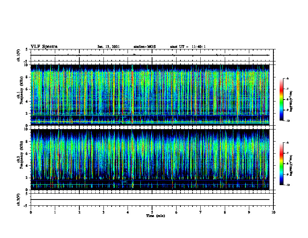
Task: Click the "-6" tick on the ch.2 color bar
Action: 287,143
